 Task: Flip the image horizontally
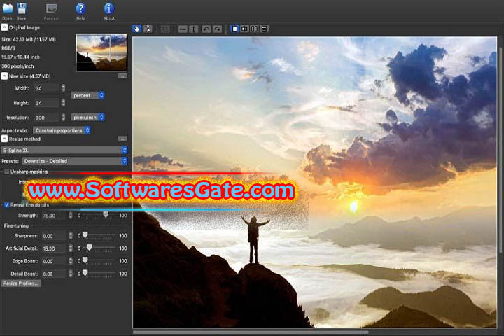tap(183, 29)
